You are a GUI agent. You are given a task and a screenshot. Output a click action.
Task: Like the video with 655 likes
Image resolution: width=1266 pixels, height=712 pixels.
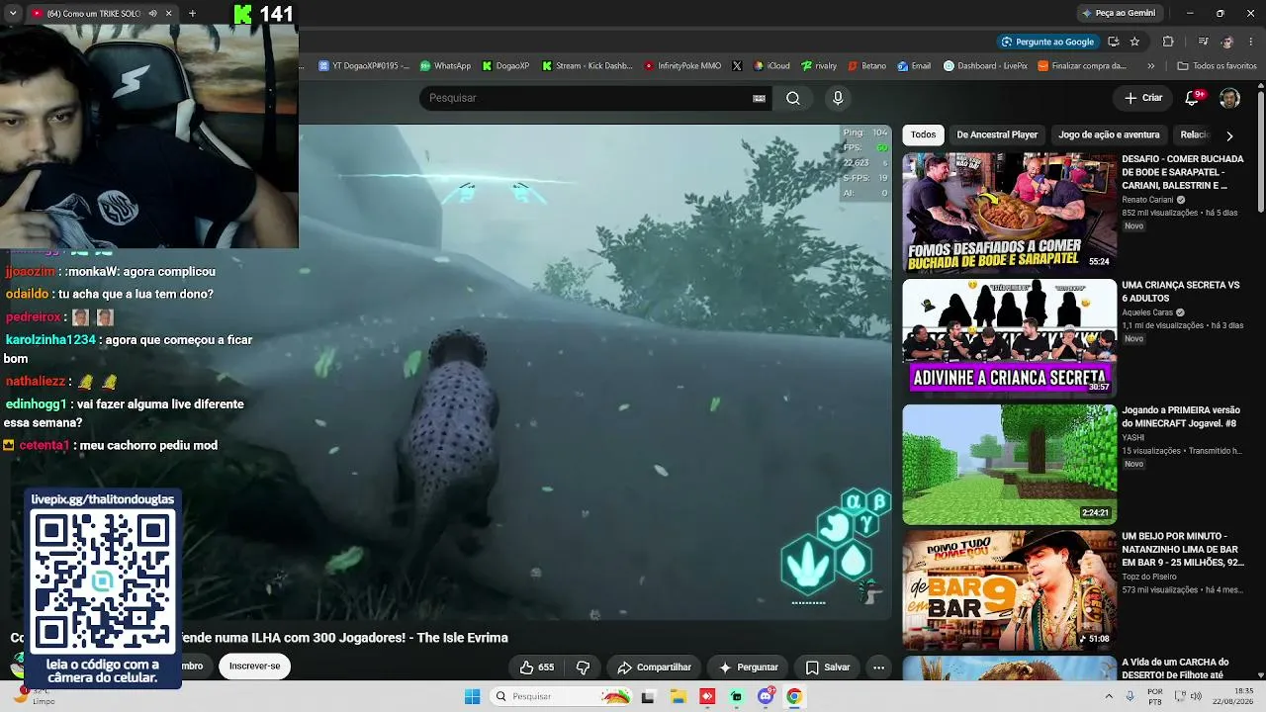[x=537, y=667]
